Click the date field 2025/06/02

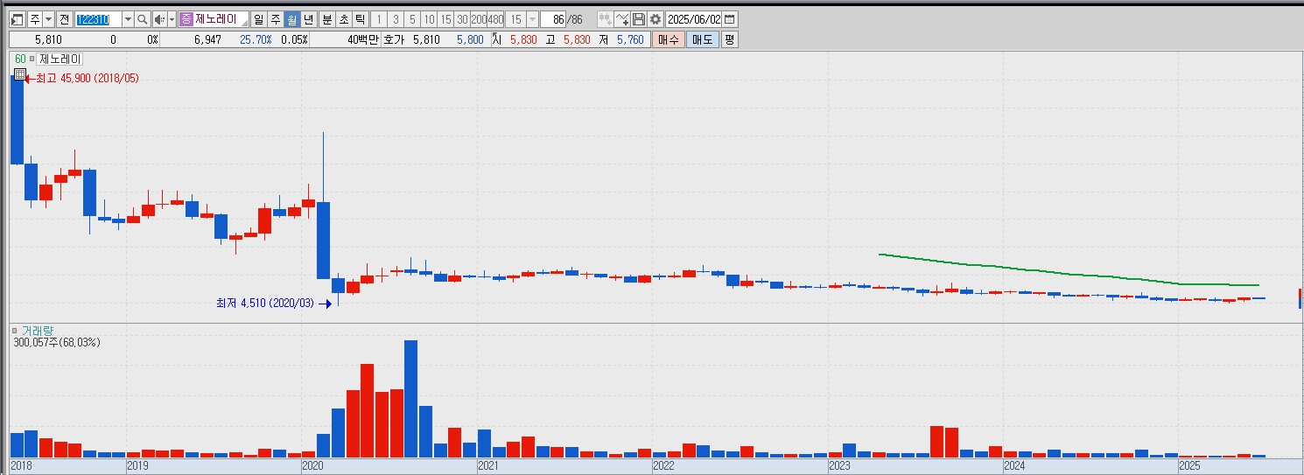tap(694, 19)
